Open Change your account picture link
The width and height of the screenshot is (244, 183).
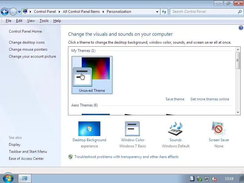[x=32, y=56]
